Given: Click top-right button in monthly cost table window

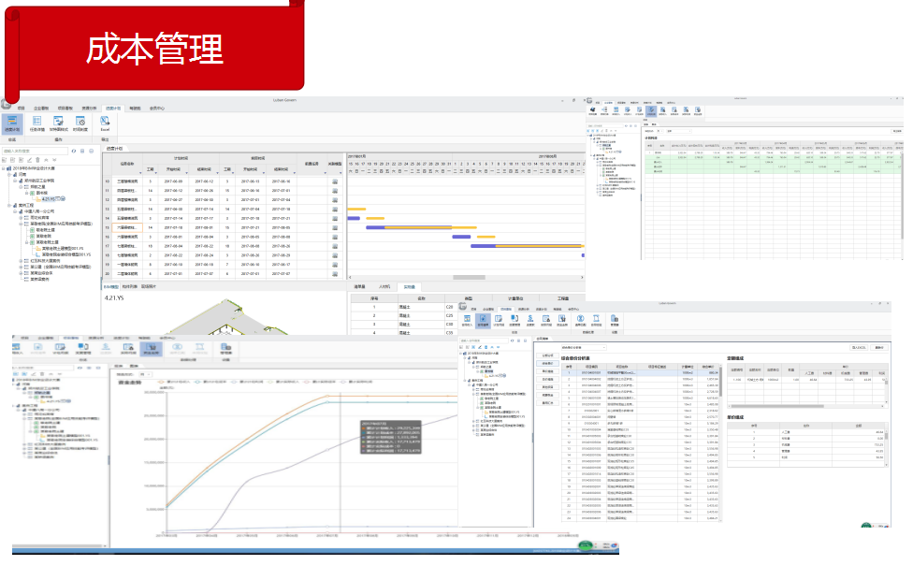Looking at the screenshot, I should [x=897, y=131].
